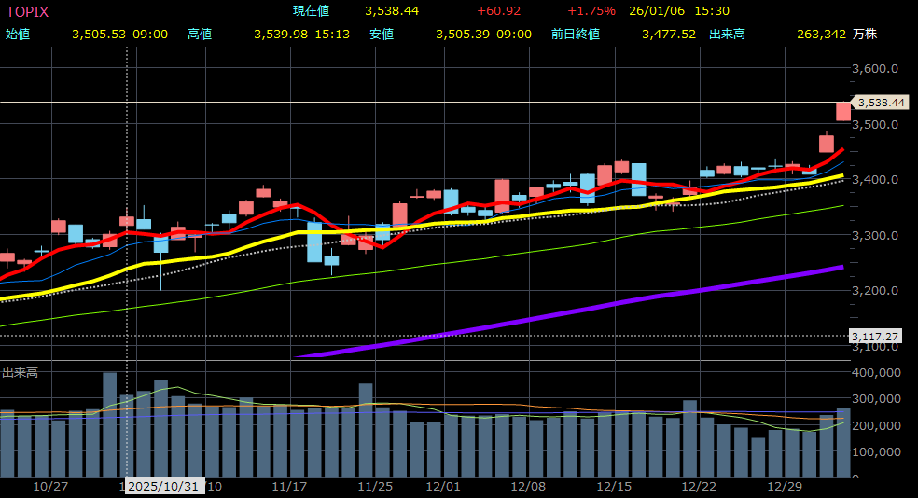Image resolution: width=918 pixels, height=498 pixels.
Task: Click the 3,538.44 current price tag on axis
Action: tap(880, 102)
